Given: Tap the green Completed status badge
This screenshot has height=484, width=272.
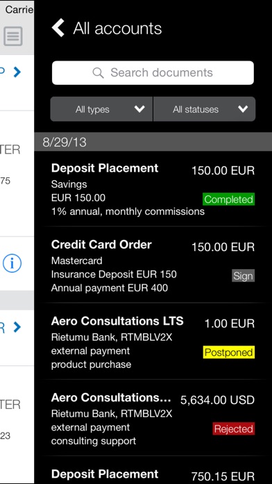Looking at the screenshot, I should (x=228, y=200).
